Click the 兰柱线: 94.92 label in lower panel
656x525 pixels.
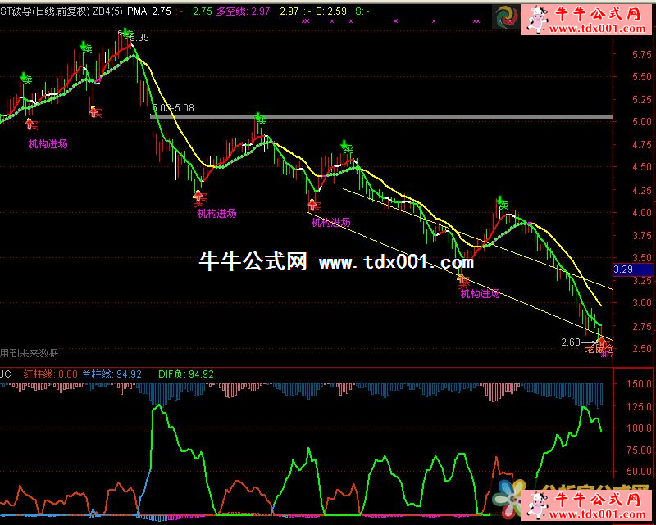pos(112,374)
